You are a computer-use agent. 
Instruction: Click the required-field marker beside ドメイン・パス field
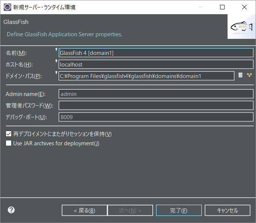tap(56, 72)
